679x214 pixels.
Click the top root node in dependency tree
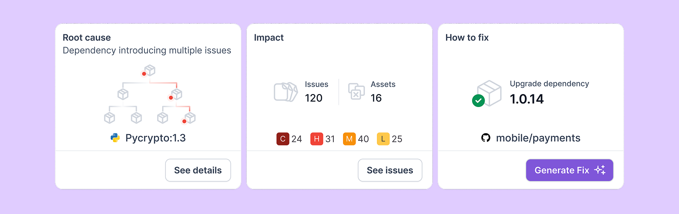click(x=150, y=70)
